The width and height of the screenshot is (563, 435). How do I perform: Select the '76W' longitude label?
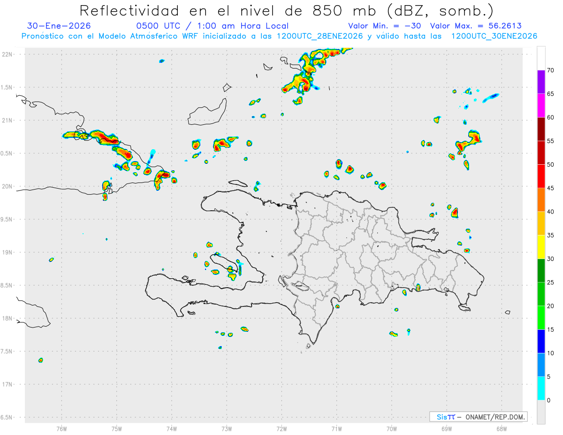(62, 428)
